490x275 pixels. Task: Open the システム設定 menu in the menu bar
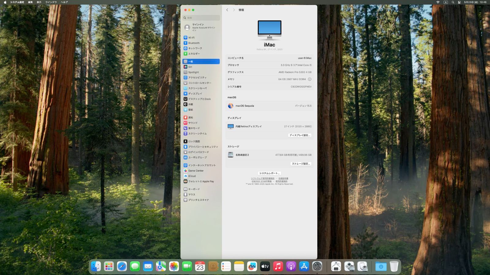tap(17, 2)
